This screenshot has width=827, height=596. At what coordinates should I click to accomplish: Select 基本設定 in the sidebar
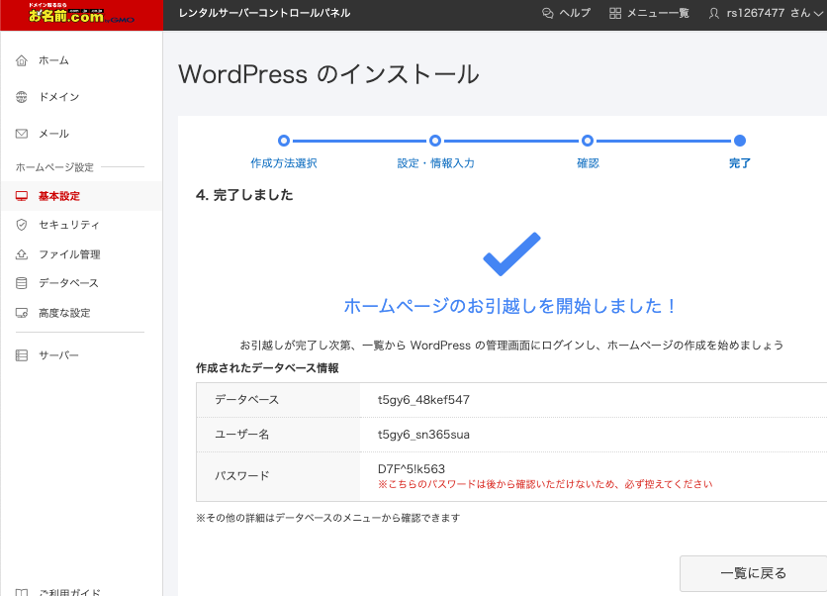click(59, 196)
